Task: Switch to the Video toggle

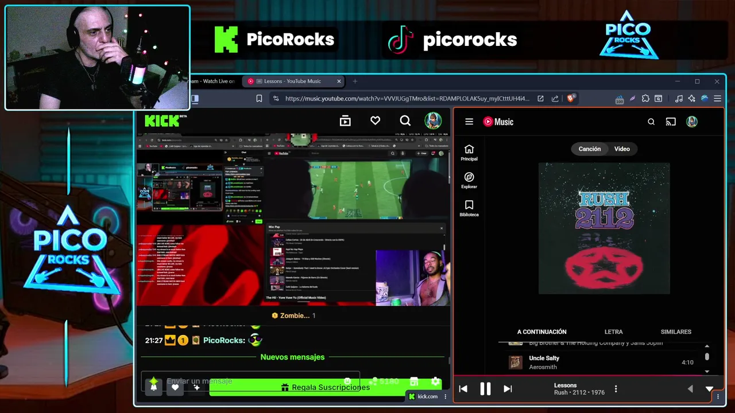Action: click(x=622, y=149)
